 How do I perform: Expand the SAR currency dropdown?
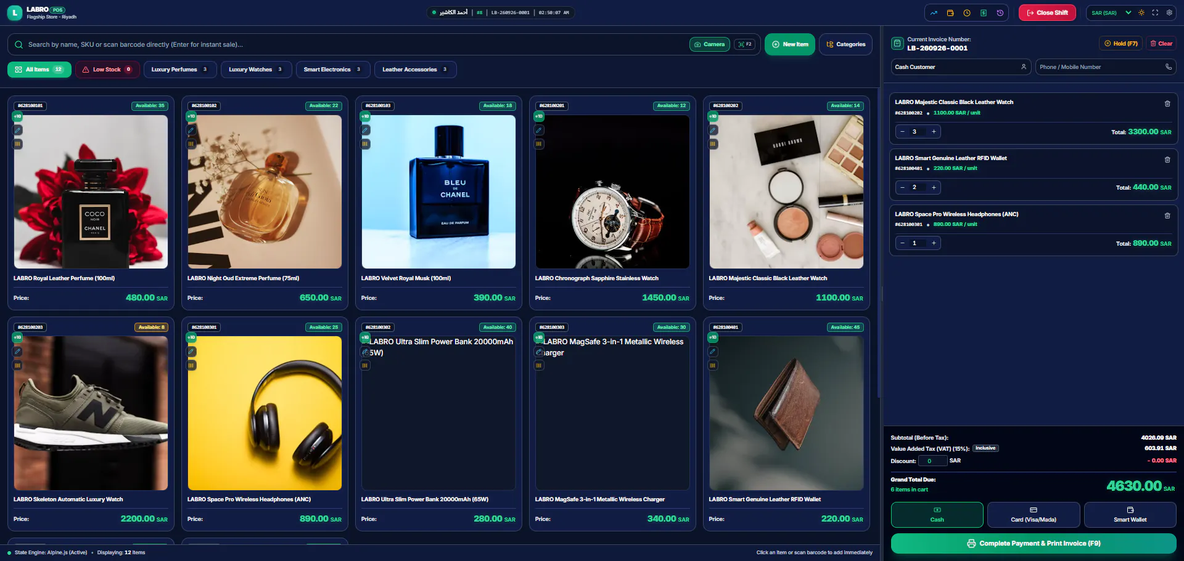[1111, 13]
